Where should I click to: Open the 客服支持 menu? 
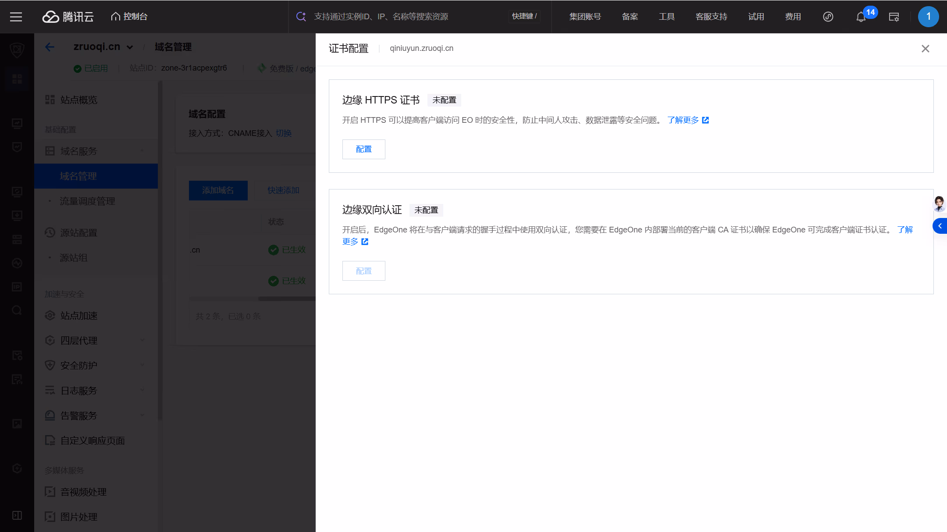click(x=711, y=17)
